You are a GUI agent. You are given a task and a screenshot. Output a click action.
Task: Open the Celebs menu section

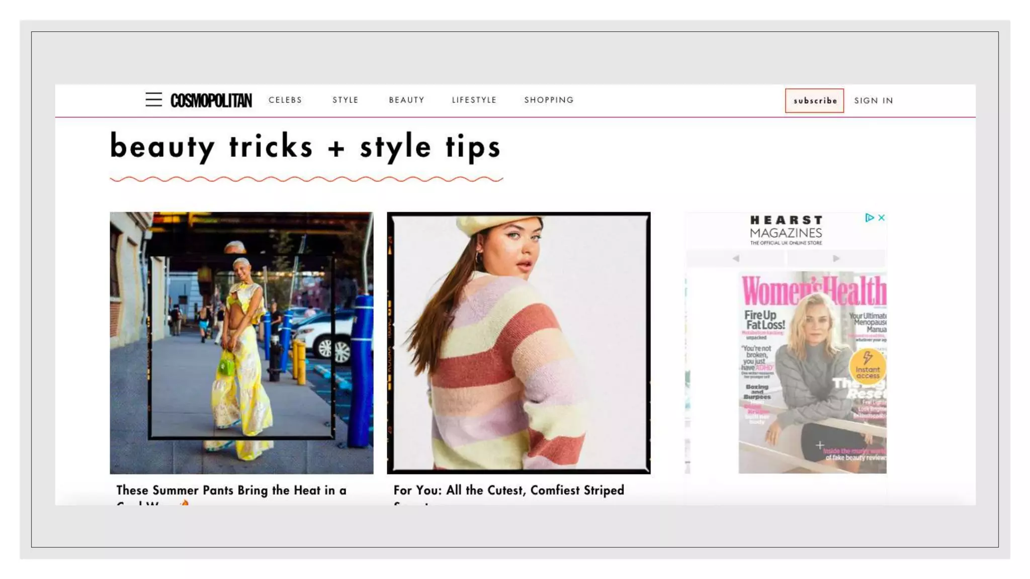[285, 100]
